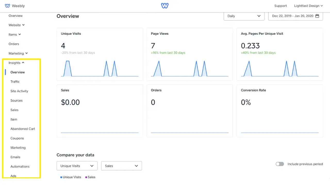Open the Daily interval dropdown
The height and width of the screenshot is (185, 330).
point(244,16)
